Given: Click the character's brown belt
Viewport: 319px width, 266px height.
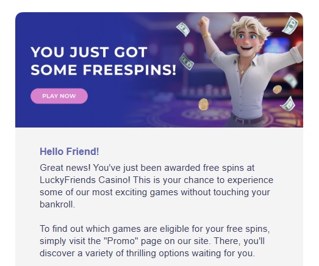Looking at the screenshot, I should point(247,120).
